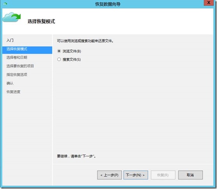This screenshot has height=189, width=217.
Task: Click the small title bar cloud icon
Action: click(5, 4)
